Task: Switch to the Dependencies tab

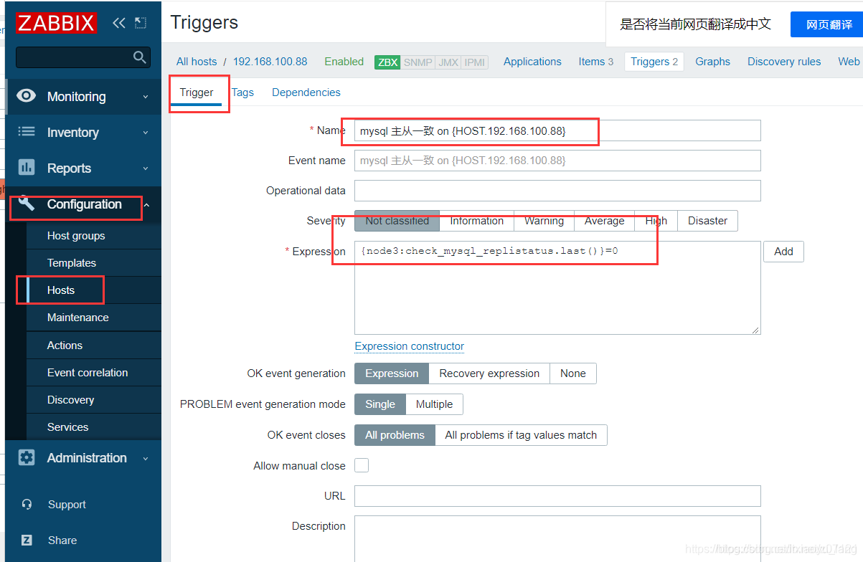Action: click(x=306, y=92)
